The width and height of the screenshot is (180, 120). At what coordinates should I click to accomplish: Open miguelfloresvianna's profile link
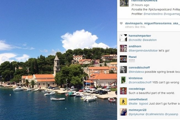click(158, 23)
